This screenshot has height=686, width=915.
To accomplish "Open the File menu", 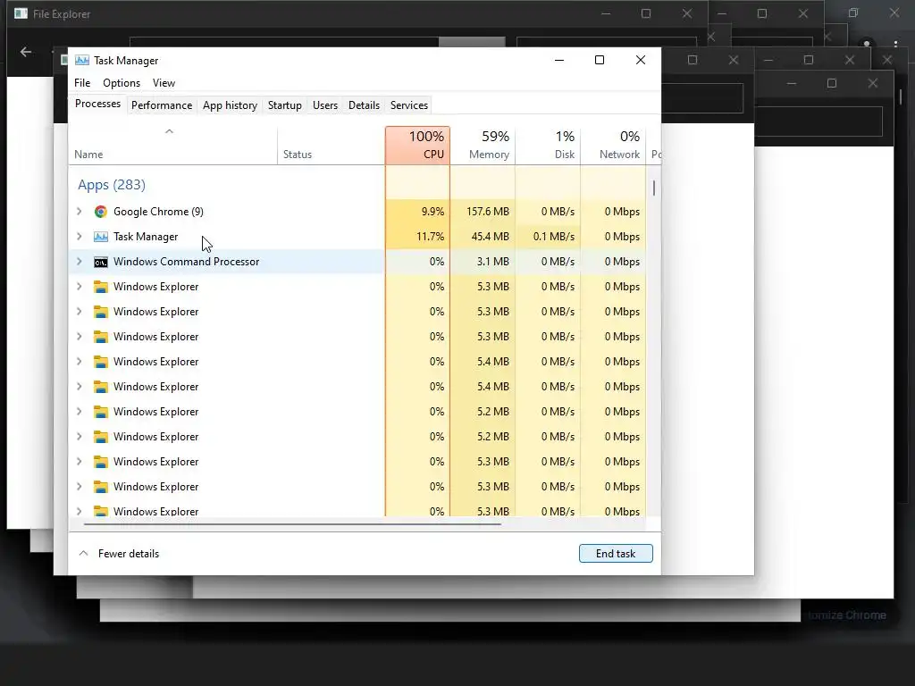I will tap(82, 83).
